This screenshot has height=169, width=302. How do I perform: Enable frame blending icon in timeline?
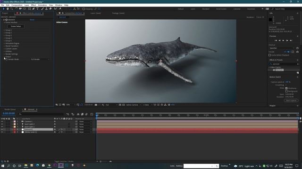coord(82,114)
